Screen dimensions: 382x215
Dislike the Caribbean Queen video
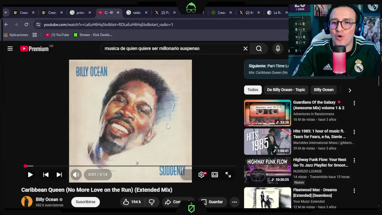click(152, 202)
